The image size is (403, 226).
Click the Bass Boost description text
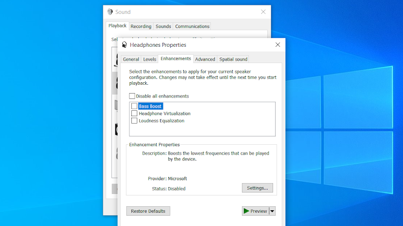pyautogui.click(x=218, y=156)
